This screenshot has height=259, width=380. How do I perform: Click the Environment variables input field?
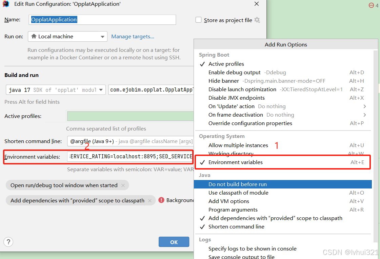pyautogui.click(x=131, y=157)
